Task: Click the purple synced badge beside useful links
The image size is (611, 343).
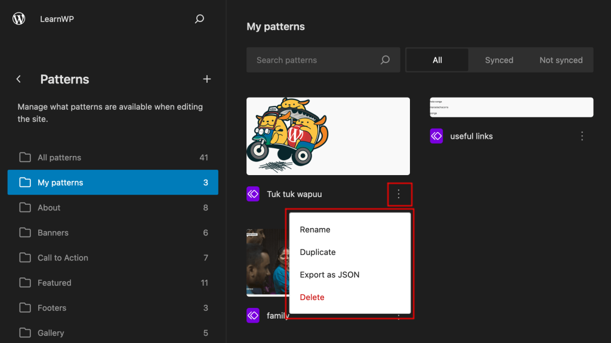Action: (436, 136)
